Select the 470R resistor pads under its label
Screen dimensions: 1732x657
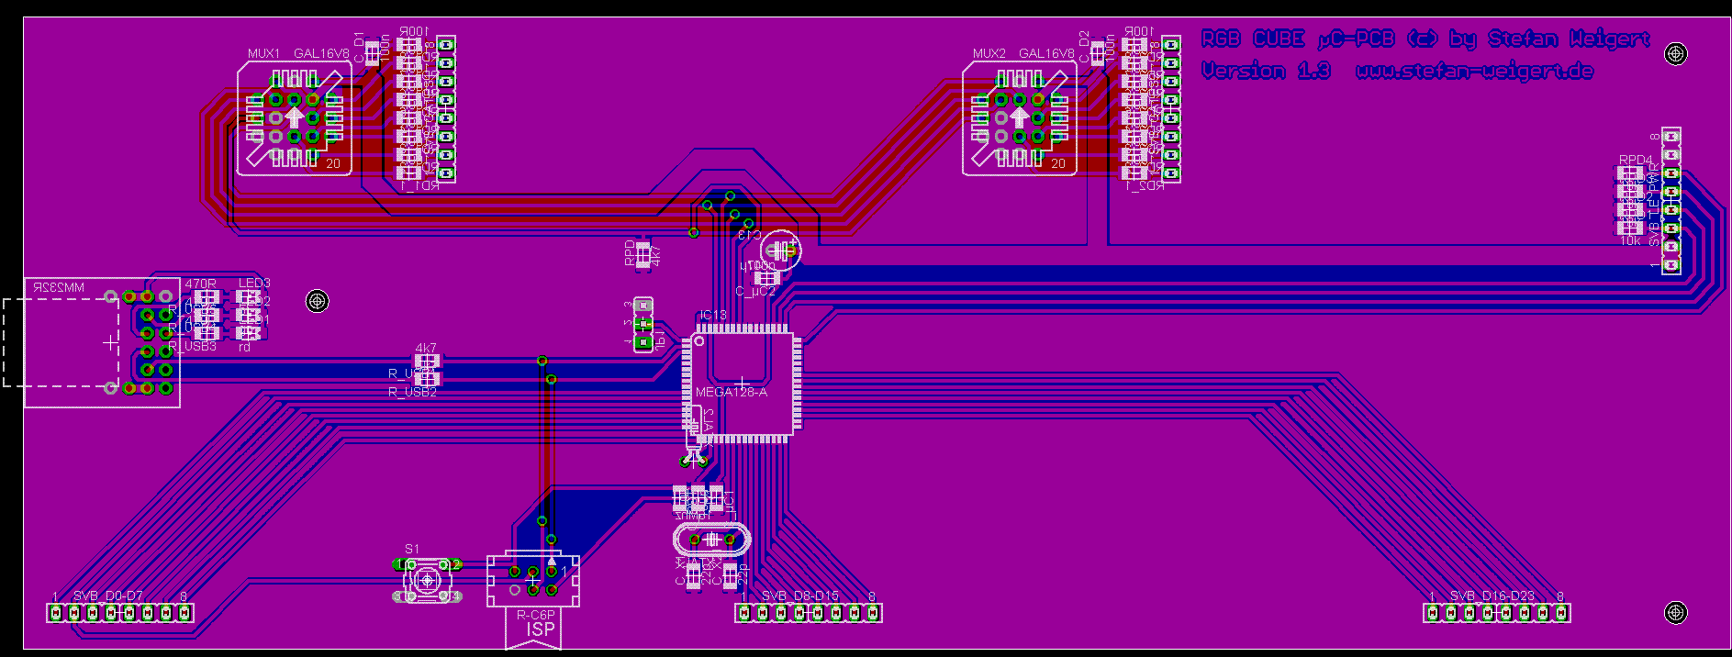pos(207,297)
